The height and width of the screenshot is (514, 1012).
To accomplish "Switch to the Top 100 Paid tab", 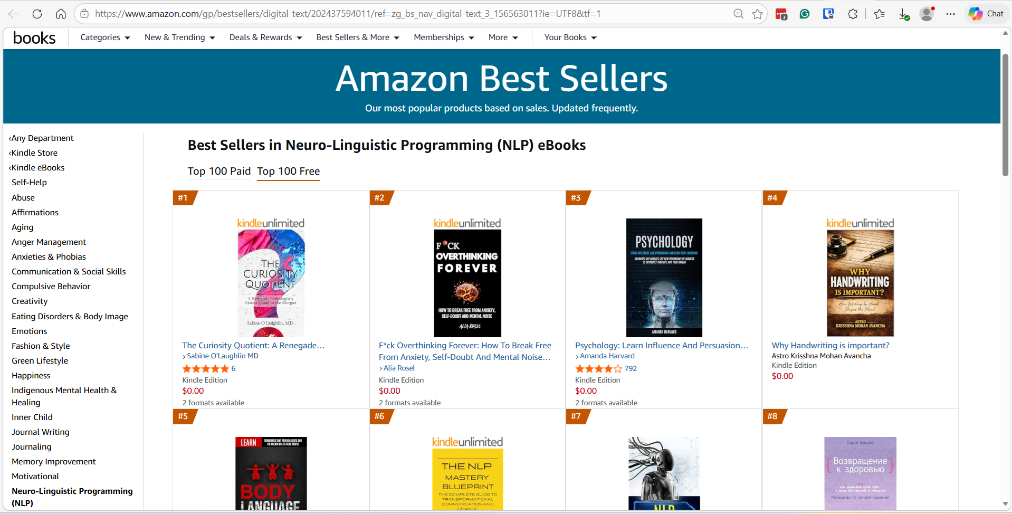I will tap(219, 171).
